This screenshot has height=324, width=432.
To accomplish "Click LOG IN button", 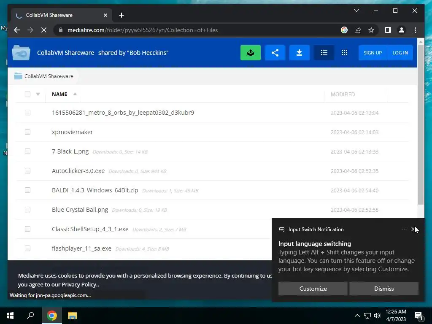I will pos(400,53).
